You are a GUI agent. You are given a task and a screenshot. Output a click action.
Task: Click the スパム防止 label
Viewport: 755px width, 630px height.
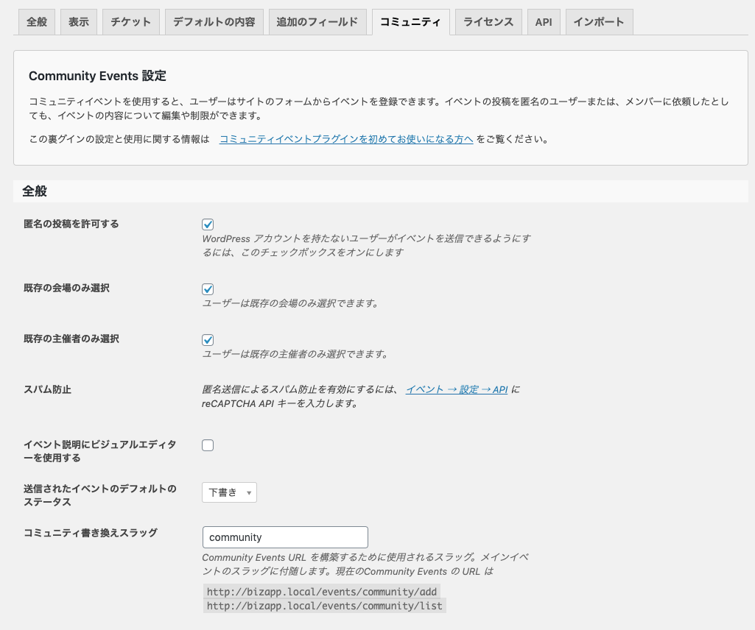pyautogui.click(x=47, y=389)
